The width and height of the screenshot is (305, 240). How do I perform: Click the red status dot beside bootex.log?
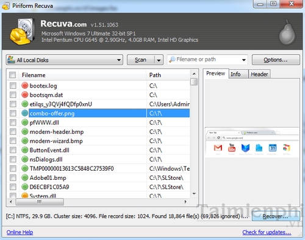(x=24, y=86)
